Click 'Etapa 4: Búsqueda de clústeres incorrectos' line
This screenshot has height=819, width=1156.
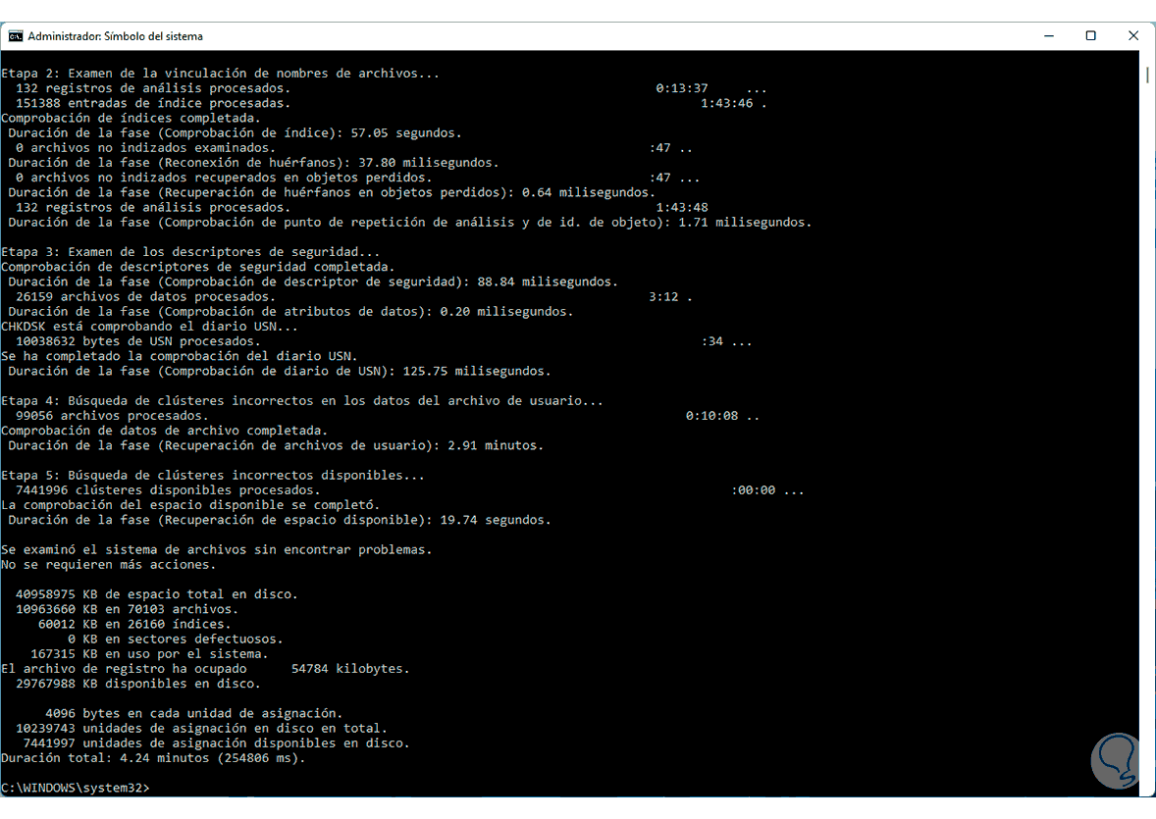[302, 401]
